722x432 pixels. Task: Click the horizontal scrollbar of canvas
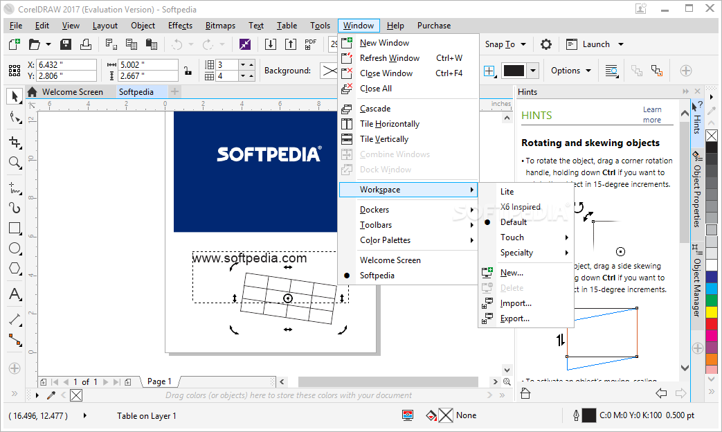[x=388, y=381]
